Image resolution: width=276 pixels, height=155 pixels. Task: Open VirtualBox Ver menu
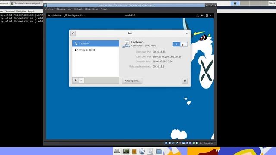[x=69, y=9]
